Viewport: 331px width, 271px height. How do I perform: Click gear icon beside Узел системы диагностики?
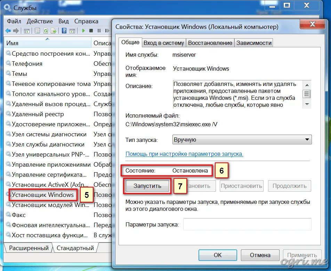(8, 134)
